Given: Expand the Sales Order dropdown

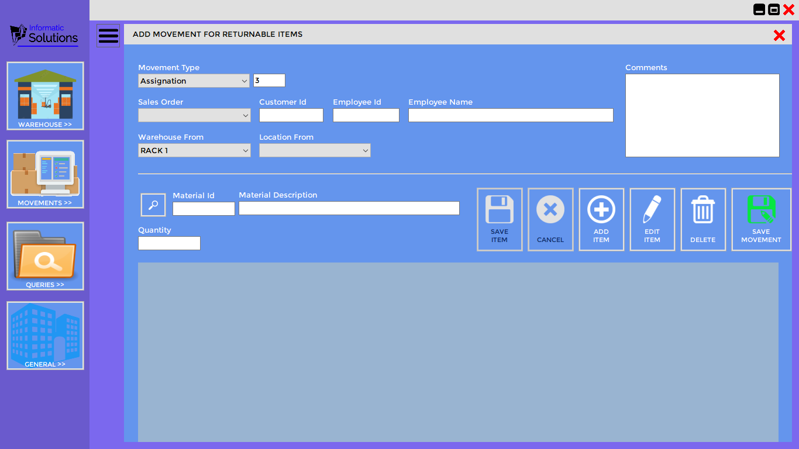Looking at the screenshot, I should [194, 116].
